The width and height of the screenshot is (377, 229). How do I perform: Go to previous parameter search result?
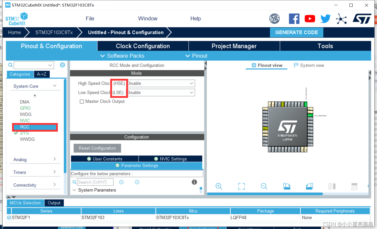pyautogui.click(x=121, y=182)
